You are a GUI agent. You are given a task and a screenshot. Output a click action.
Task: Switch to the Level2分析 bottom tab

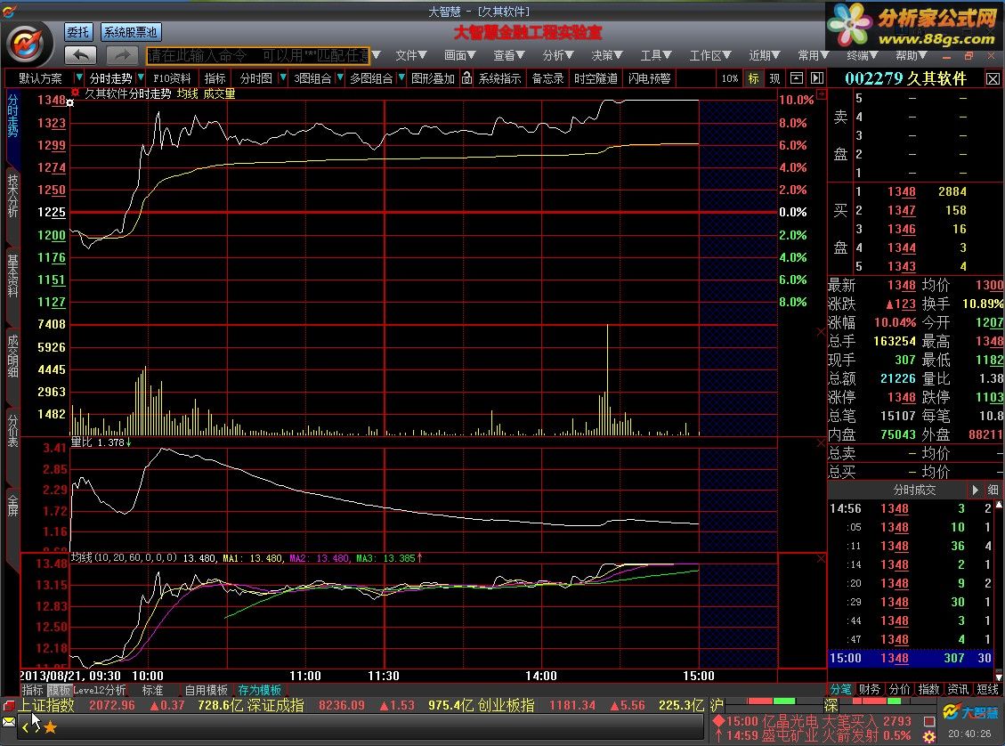coord(100,690)
